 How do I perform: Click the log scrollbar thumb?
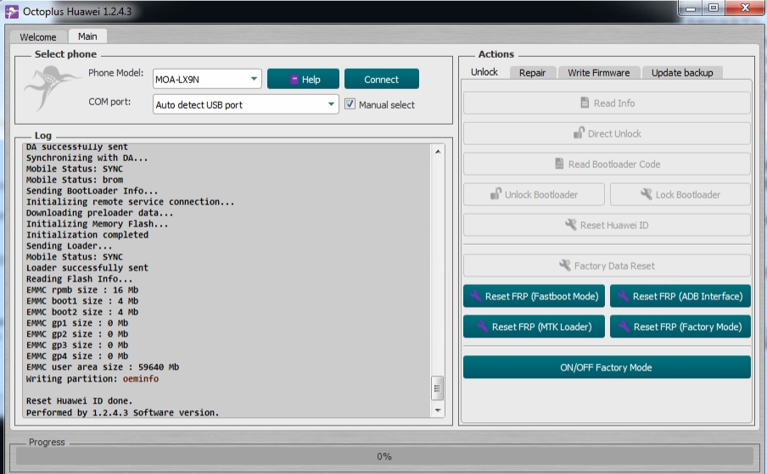tap(437, 388)
